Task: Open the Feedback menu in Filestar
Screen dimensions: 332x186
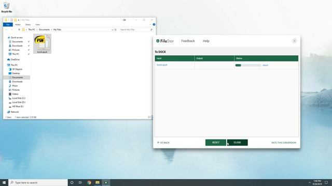Action: pyautogui.click(x=188, y=41)
